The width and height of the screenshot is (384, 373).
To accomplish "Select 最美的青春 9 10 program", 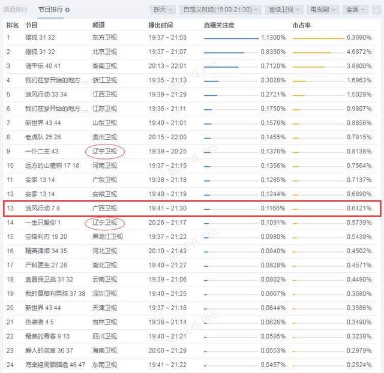I will coord(47,336).
